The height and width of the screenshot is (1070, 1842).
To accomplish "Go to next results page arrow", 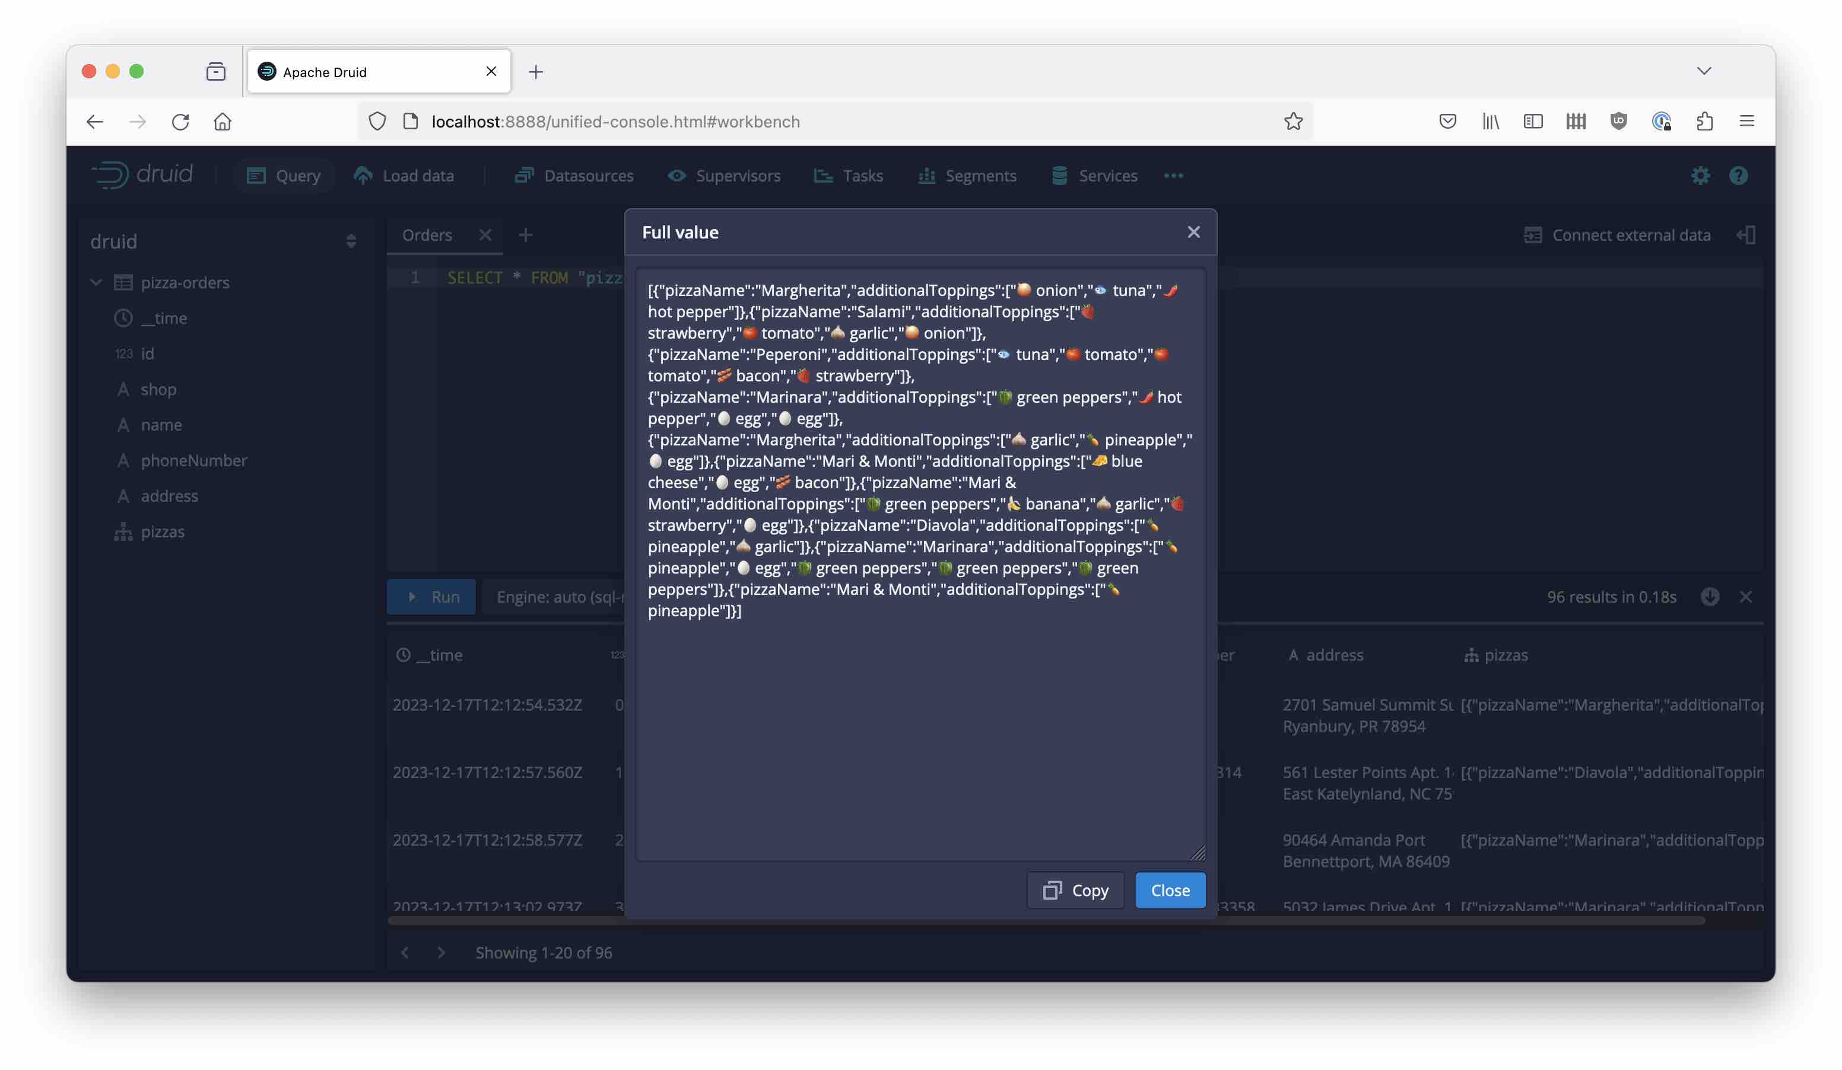I will click(x=441, y=953).
